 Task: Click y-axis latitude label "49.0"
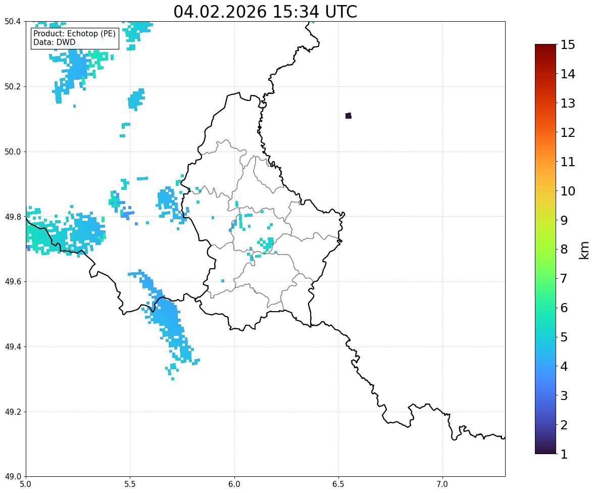(13, 477)
